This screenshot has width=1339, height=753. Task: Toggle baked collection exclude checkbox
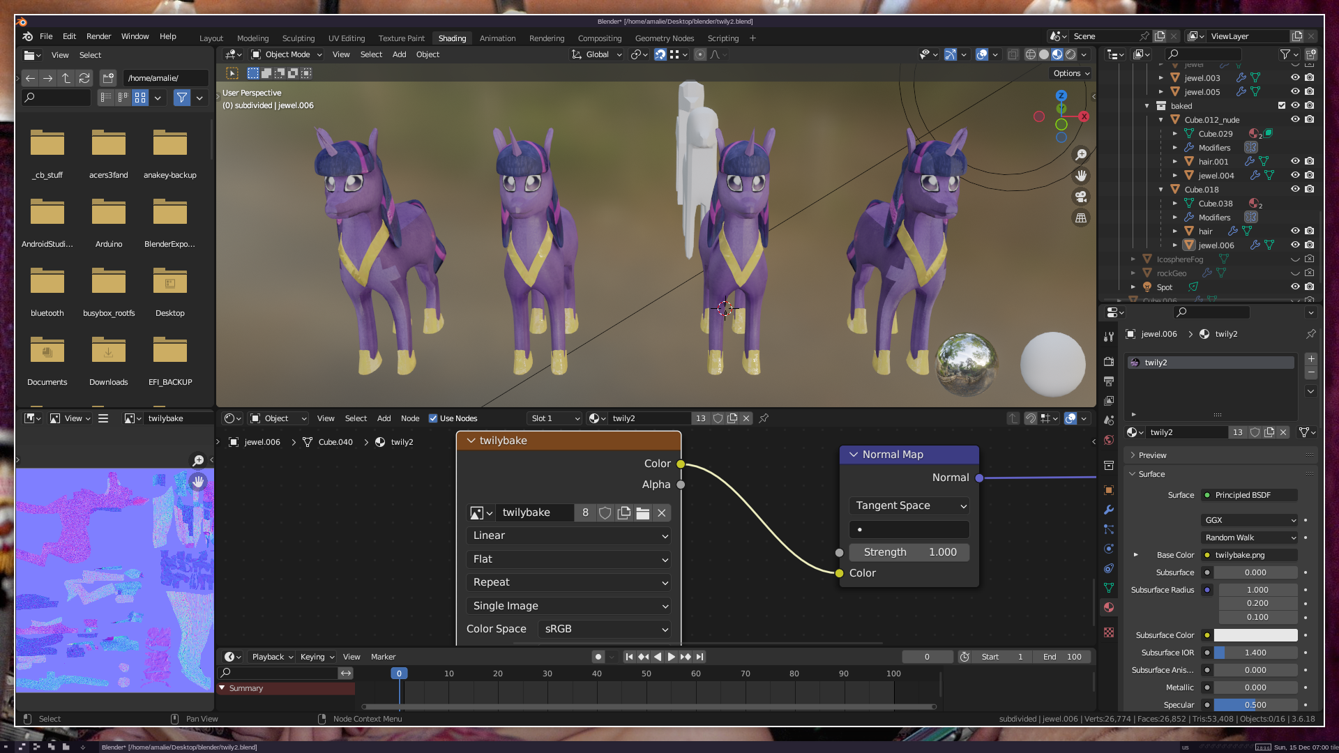click(1282, 105)
